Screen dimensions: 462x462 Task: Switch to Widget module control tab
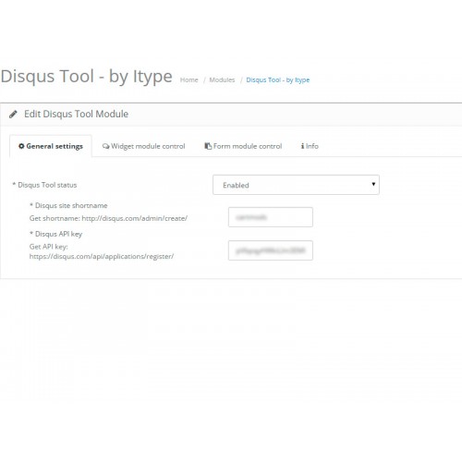(144, 146)
